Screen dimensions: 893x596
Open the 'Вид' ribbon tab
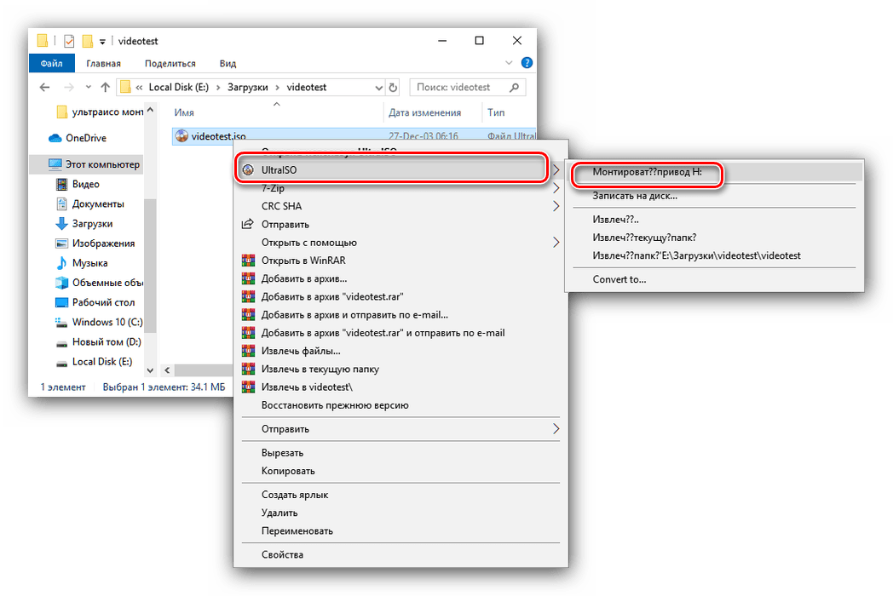[228, 63]
